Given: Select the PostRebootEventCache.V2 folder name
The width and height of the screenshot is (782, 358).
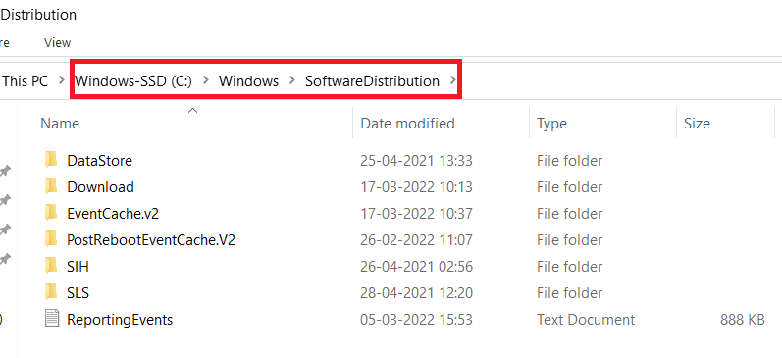Looking at the screenshot, I should tap(151, 240).
